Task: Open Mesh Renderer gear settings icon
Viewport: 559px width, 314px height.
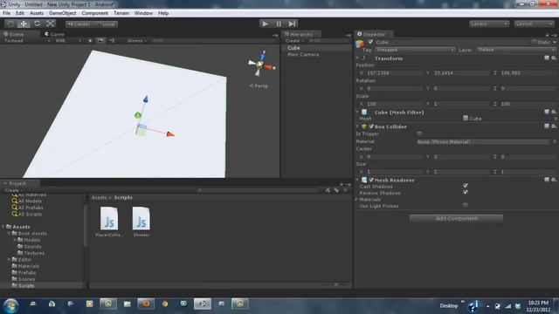Action: click(x=554, y=181)
